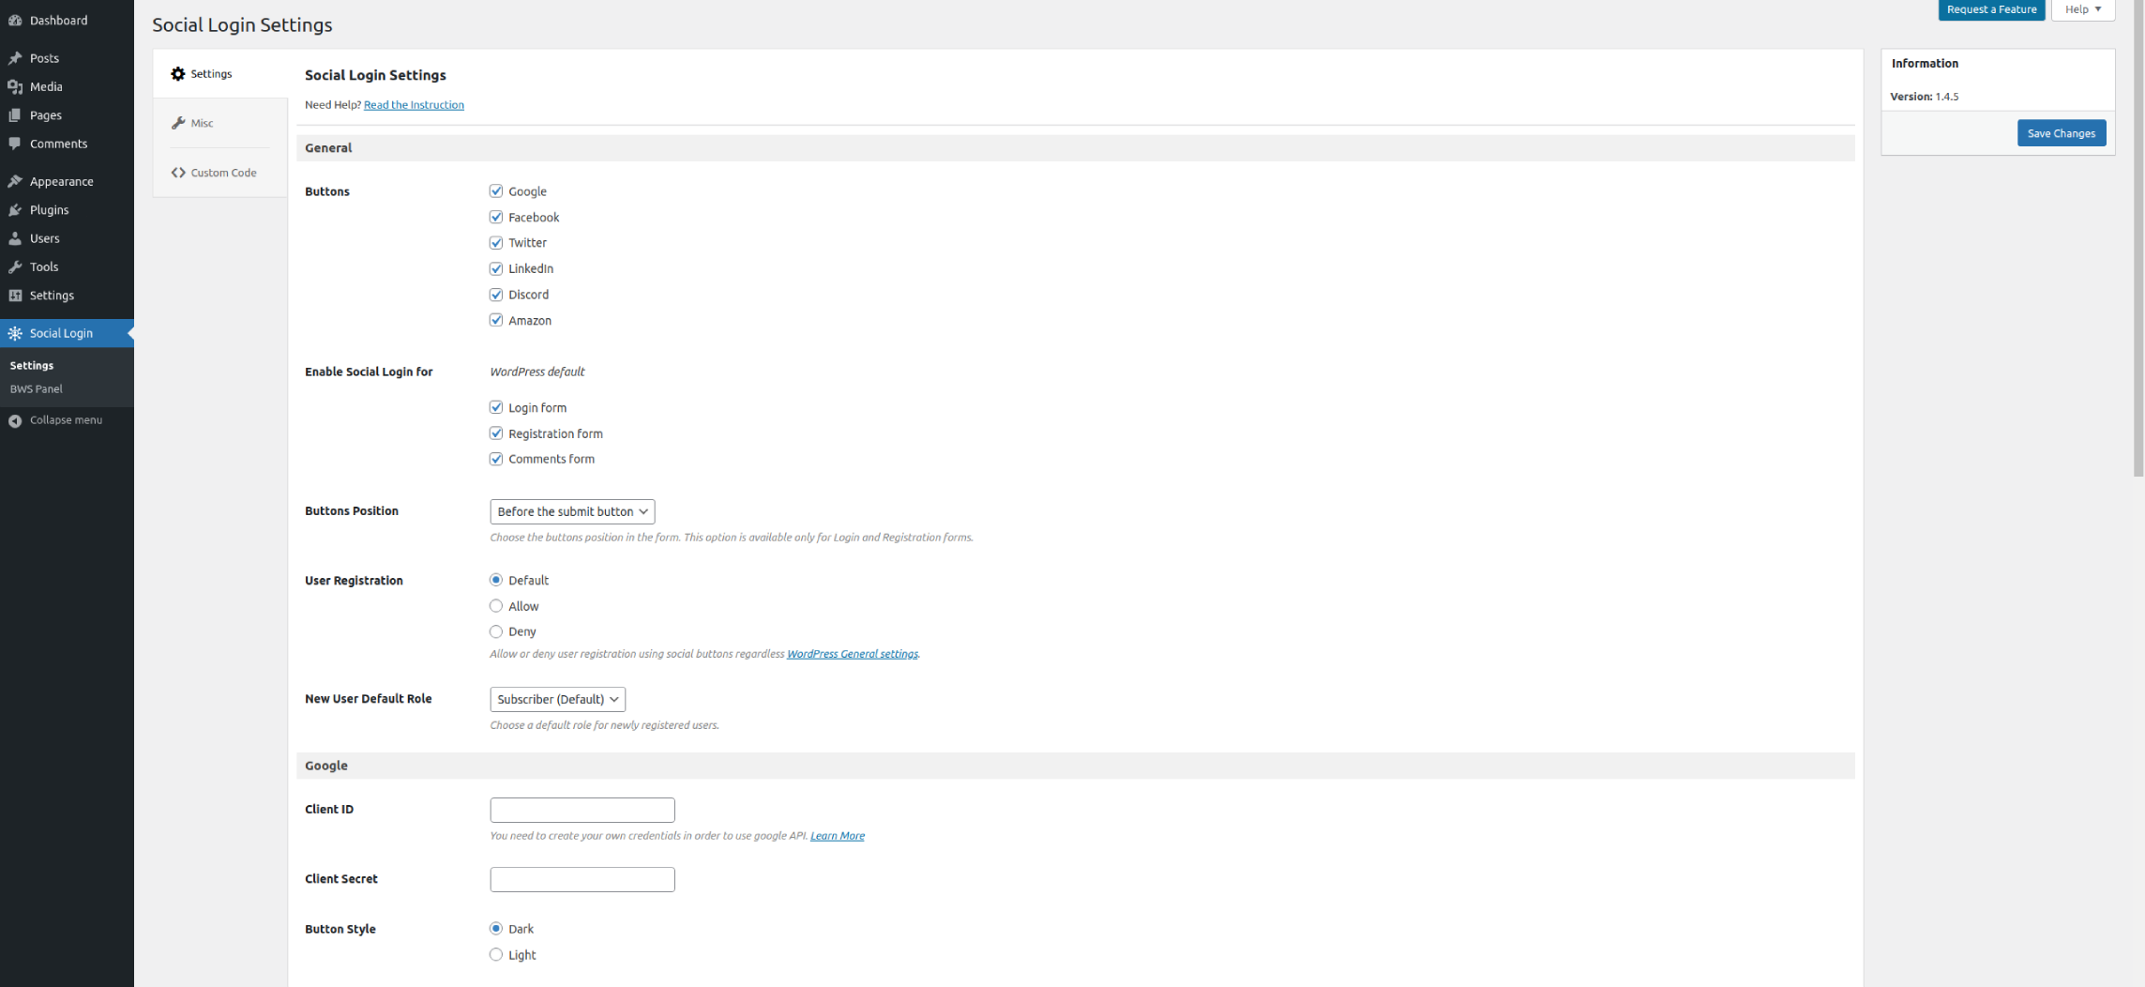Toggle the Comments form checkbox
Image resolution: width=2145 pixels, height=987 pixels.
pos(496,459)
